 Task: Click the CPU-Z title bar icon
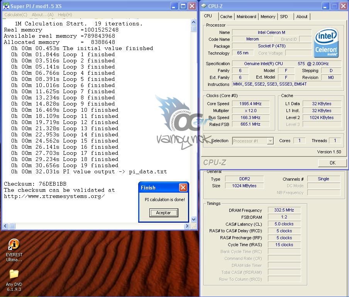[x=204, y=6]
